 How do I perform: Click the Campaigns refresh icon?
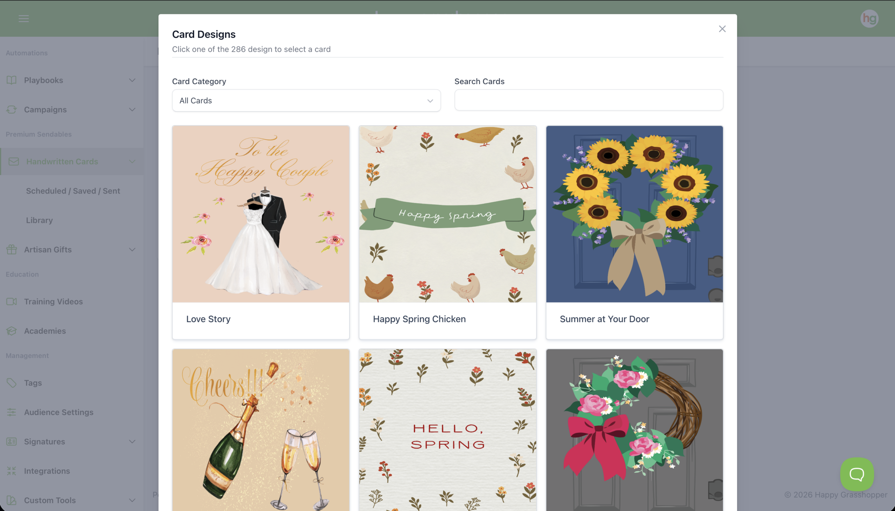(x=12, y=110)
